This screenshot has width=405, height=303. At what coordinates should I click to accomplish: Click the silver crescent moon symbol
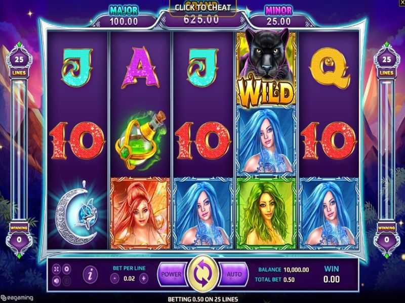76,213
